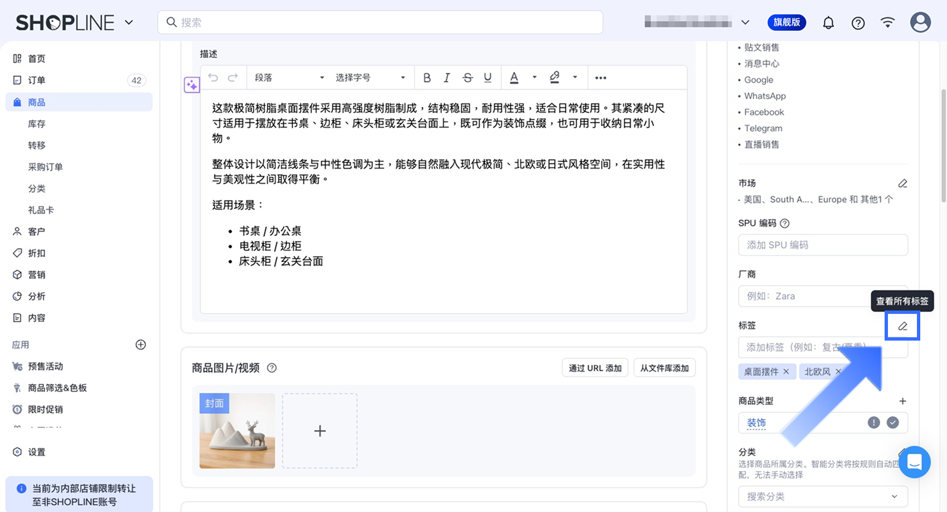Click the 标签 edit pencil icon
Image resolution: width=947 pixels, height=512 pixels.
(x=902, y=326)
